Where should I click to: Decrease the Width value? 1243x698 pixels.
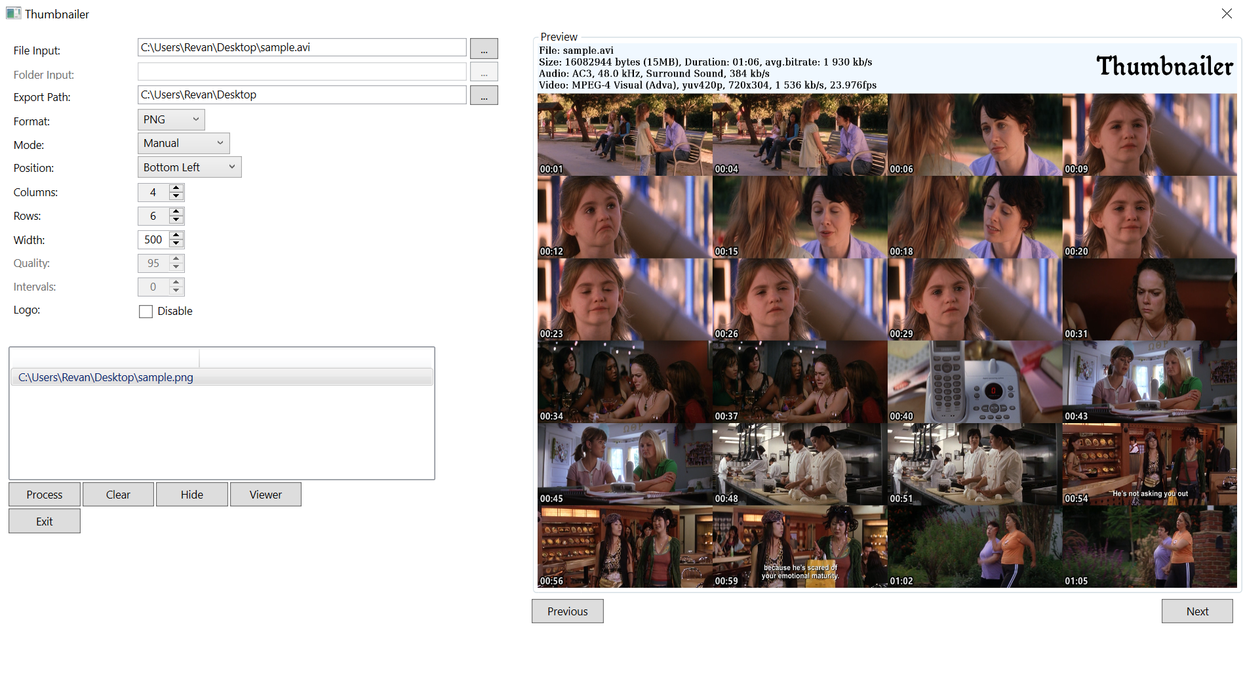(176, 243)
